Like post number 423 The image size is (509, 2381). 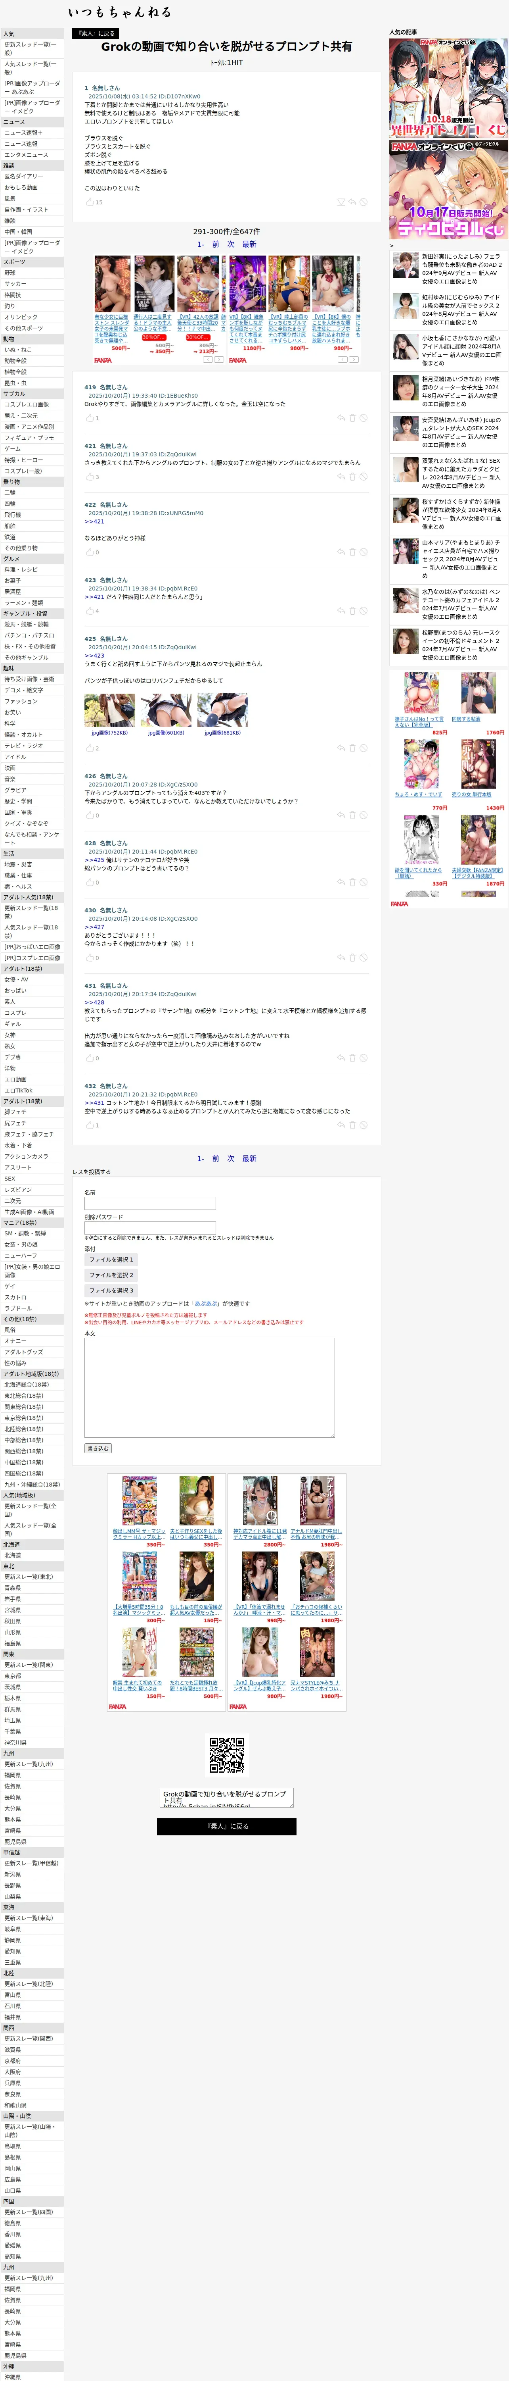(x=90, y=611)
